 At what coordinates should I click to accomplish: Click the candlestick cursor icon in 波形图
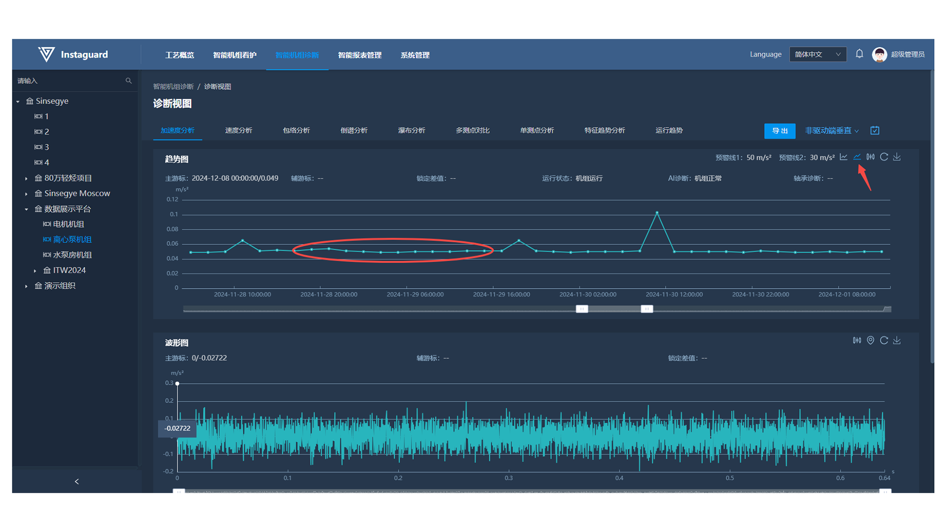(857, 340)
